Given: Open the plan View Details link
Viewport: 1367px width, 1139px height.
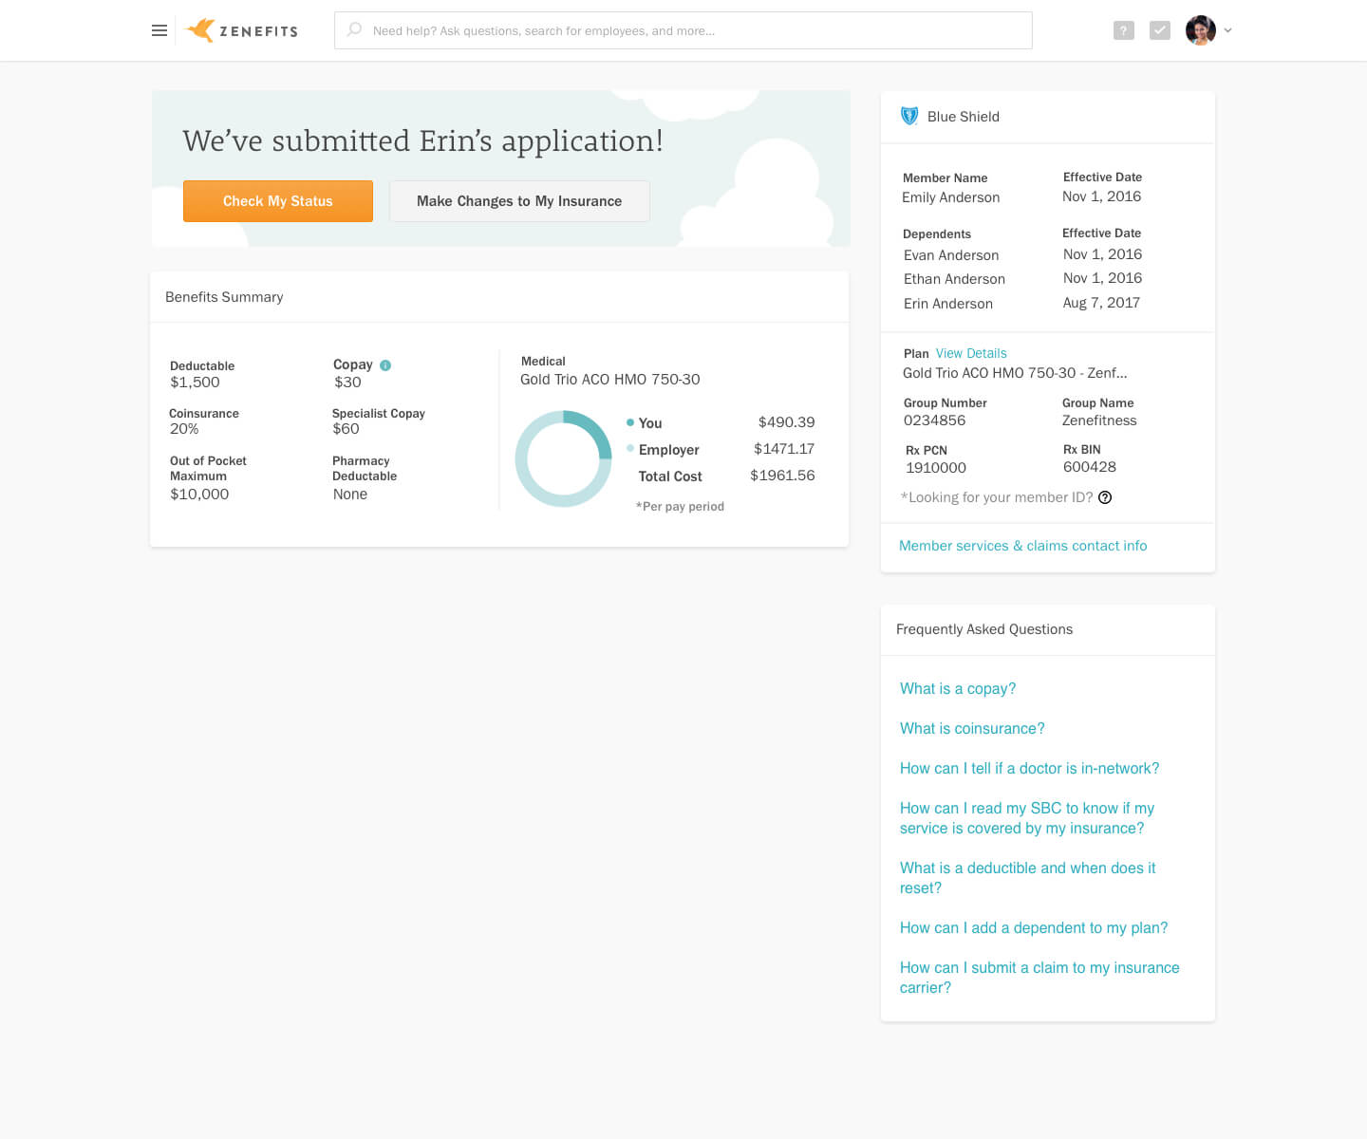Looking at the screenshot, I should tap(971, 353).
